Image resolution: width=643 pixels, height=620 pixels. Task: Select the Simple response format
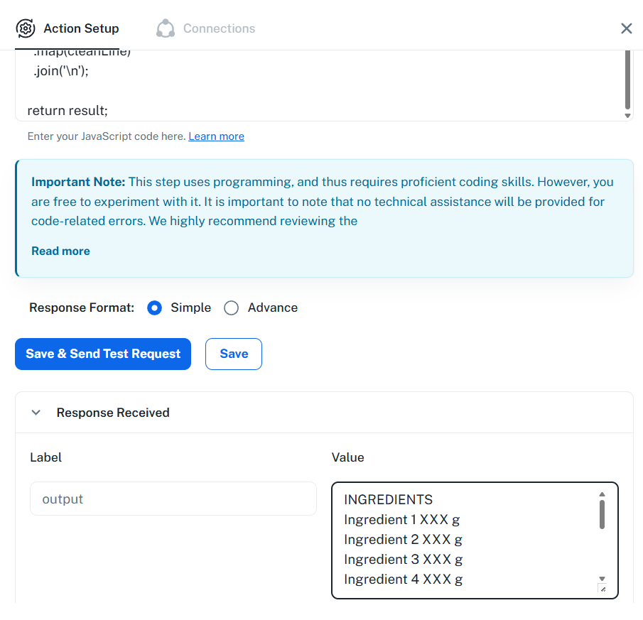(x=155, y=308)
